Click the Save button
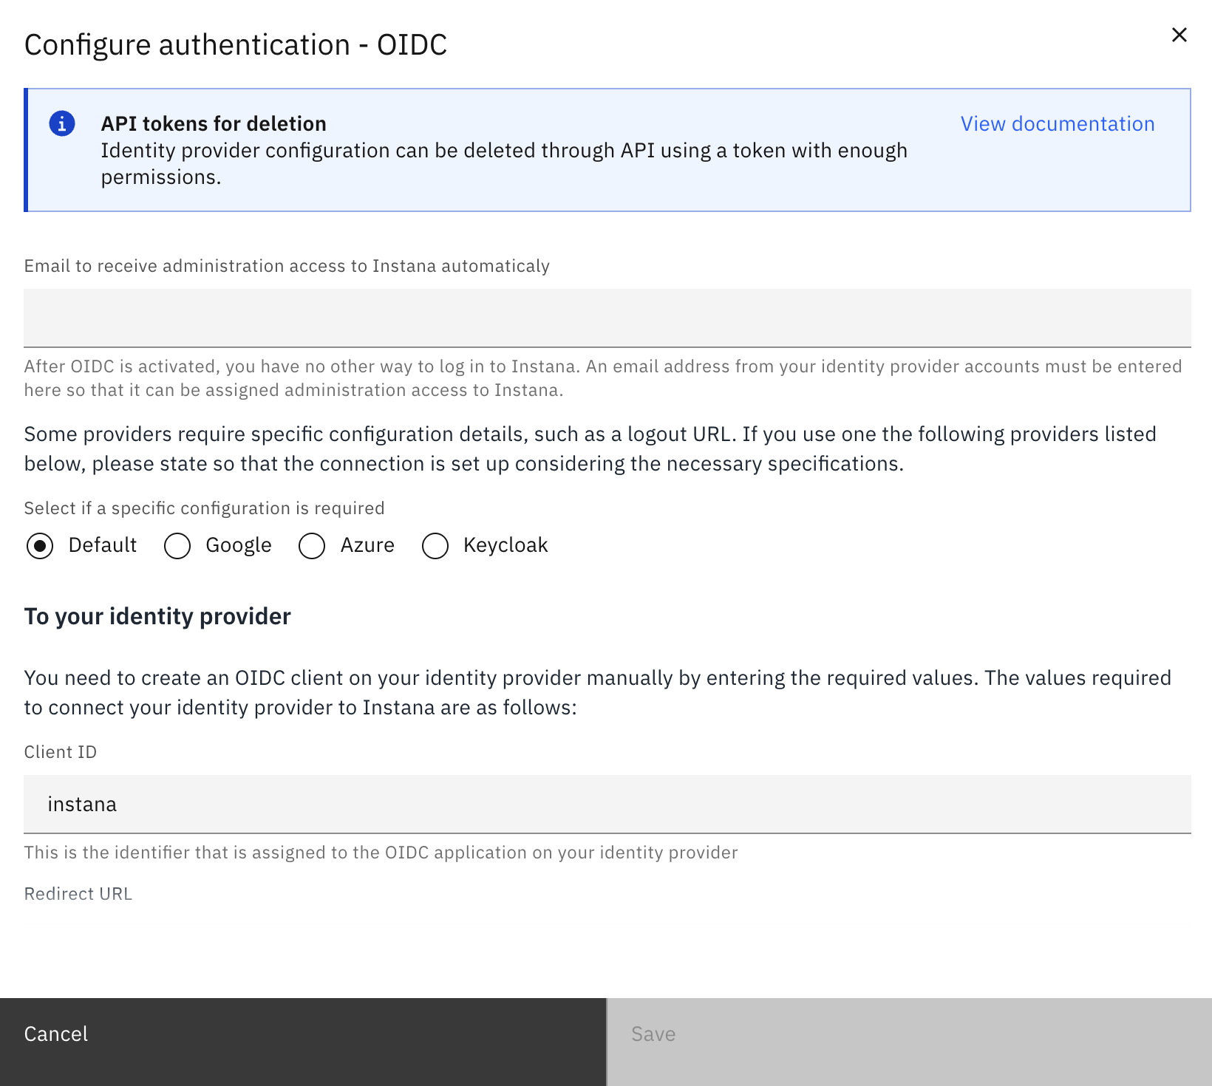Image resolution: width=1212 pixels, height=1086 pixels. click(909, 1042)
